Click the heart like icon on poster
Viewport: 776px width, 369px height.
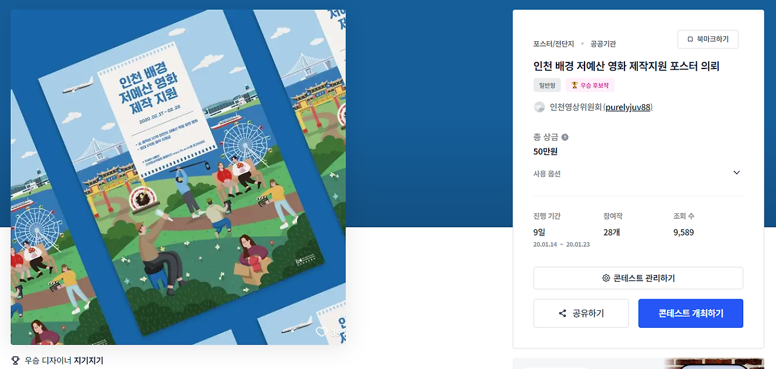pos(321,332)
